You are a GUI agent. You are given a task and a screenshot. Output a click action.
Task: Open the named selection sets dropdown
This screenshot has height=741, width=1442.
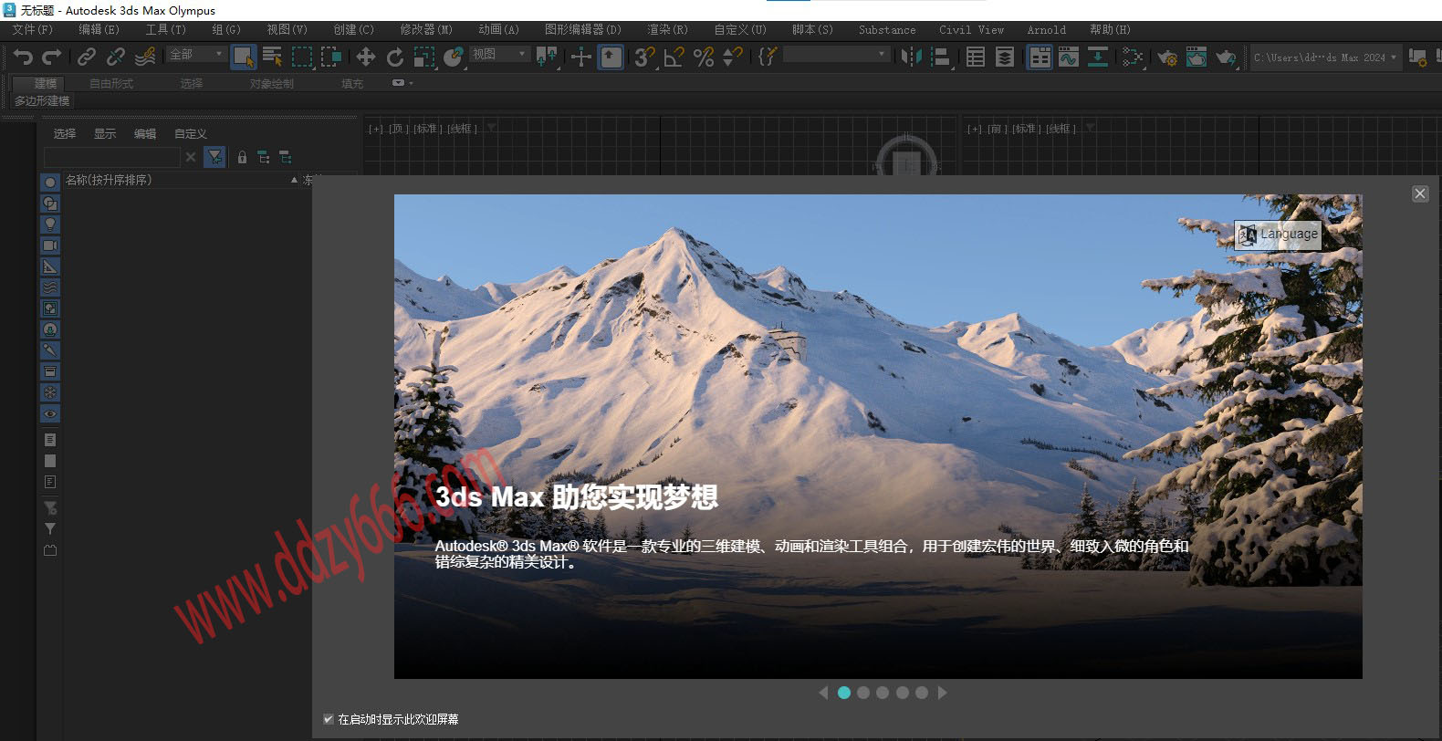836,55
